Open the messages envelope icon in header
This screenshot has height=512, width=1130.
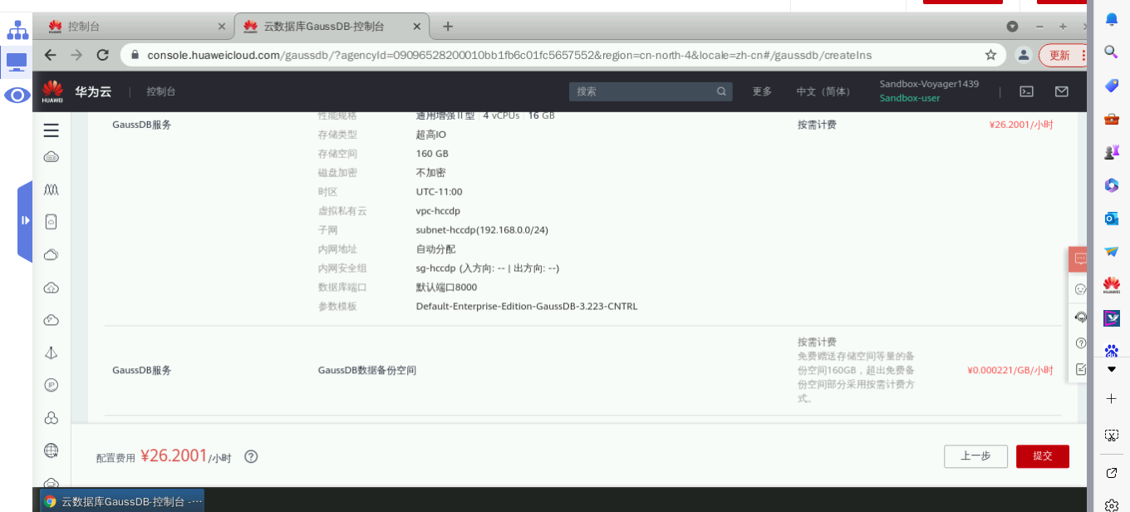[1061, 91]
